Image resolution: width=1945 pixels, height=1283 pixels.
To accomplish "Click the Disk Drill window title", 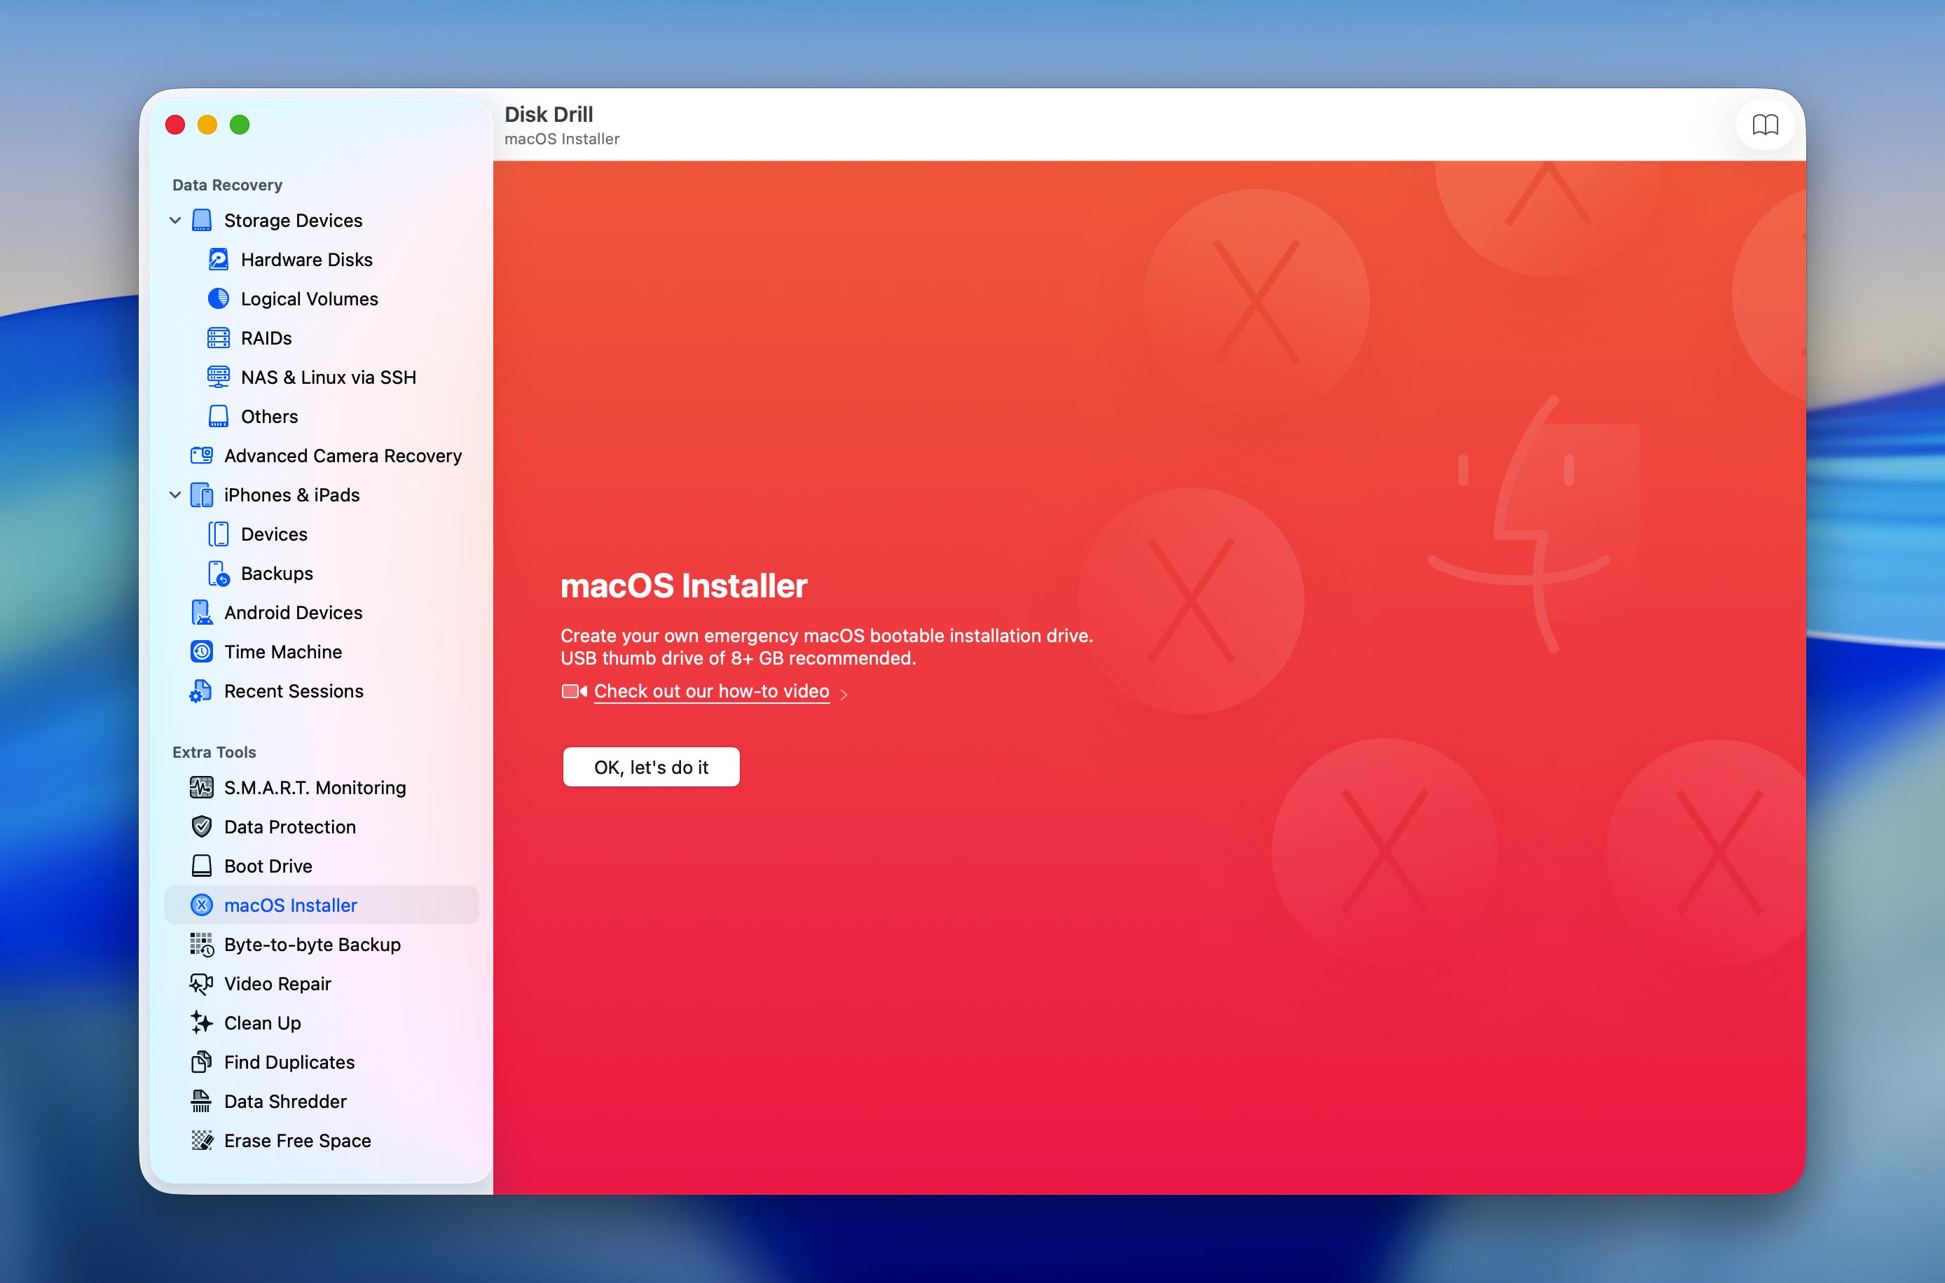I will tap(549, 115).
